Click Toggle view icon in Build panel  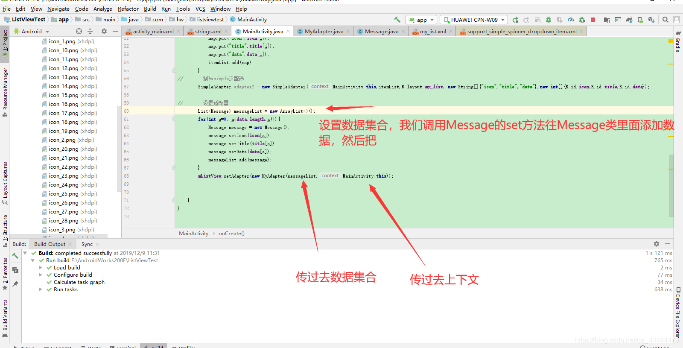click(15, 270)
